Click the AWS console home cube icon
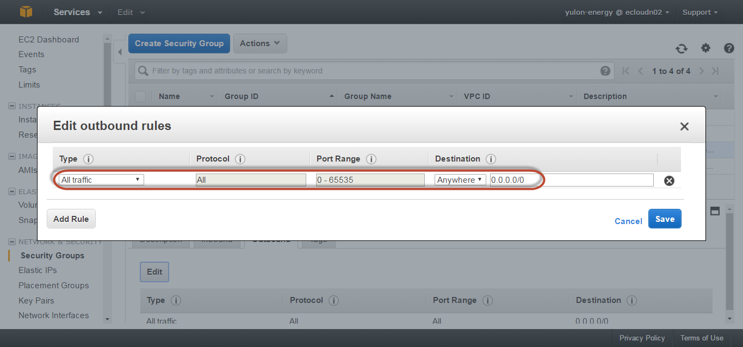 26,11
